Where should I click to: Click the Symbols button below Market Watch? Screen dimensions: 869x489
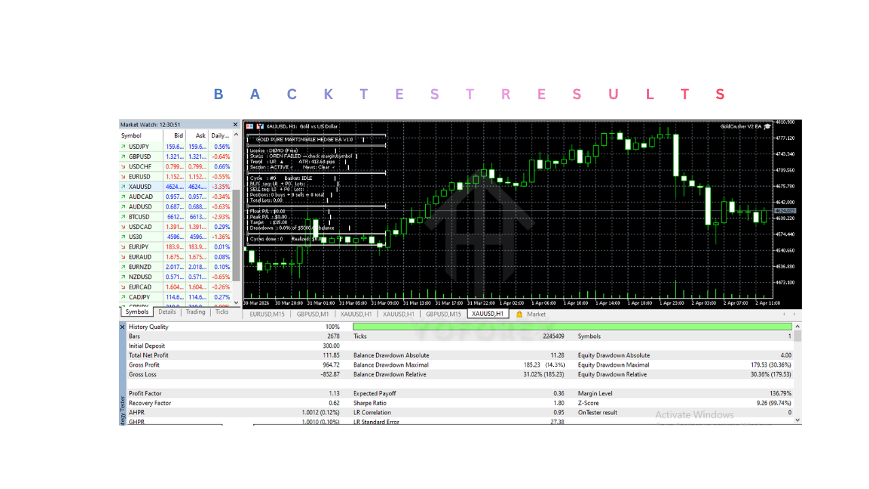(136, 312)
